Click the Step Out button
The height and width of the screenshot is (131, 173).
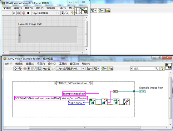point(53,69)
